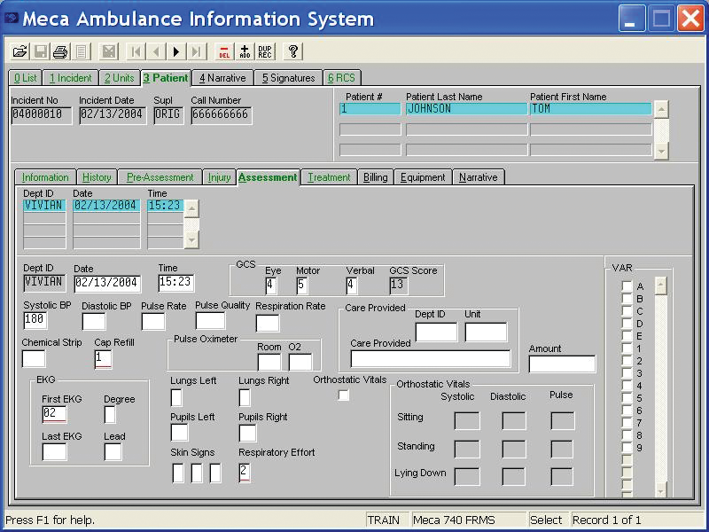Click the Save floppy disk icon
Image resolution: width=709 pixels, height=532 pixels.
40,52
